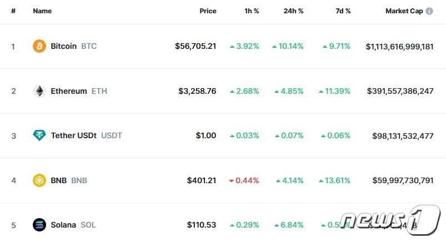Open the Ethereum coin page link
This screenshot has width=446, height=242.
click(69, 91)
